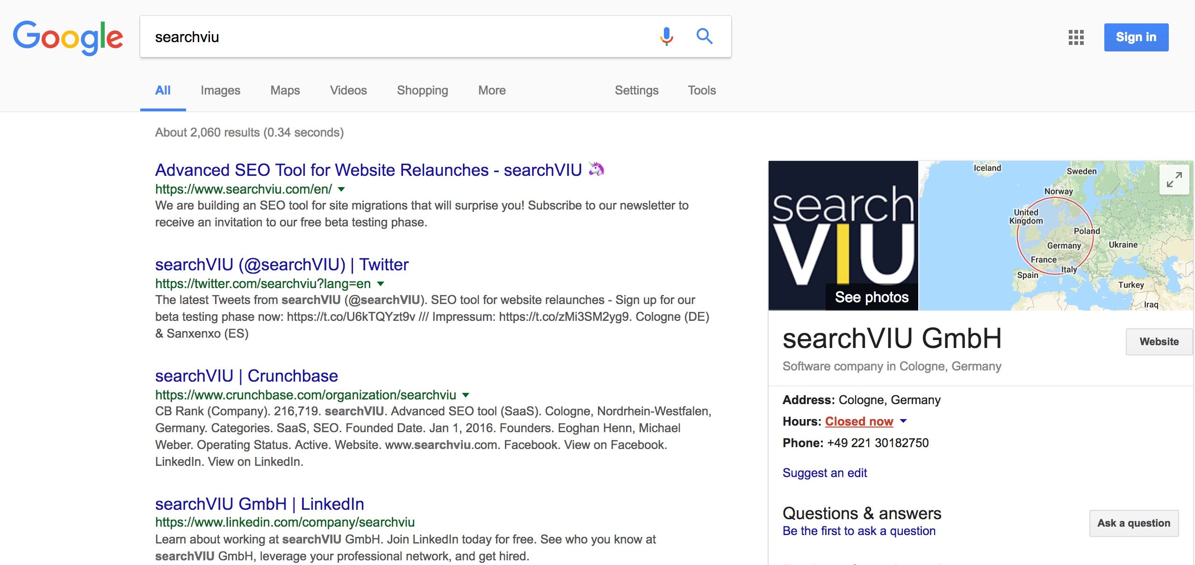Expand the map in knowledge panel
The height and width of the screenshot is (565, 1195).
tap(1174, 180)
